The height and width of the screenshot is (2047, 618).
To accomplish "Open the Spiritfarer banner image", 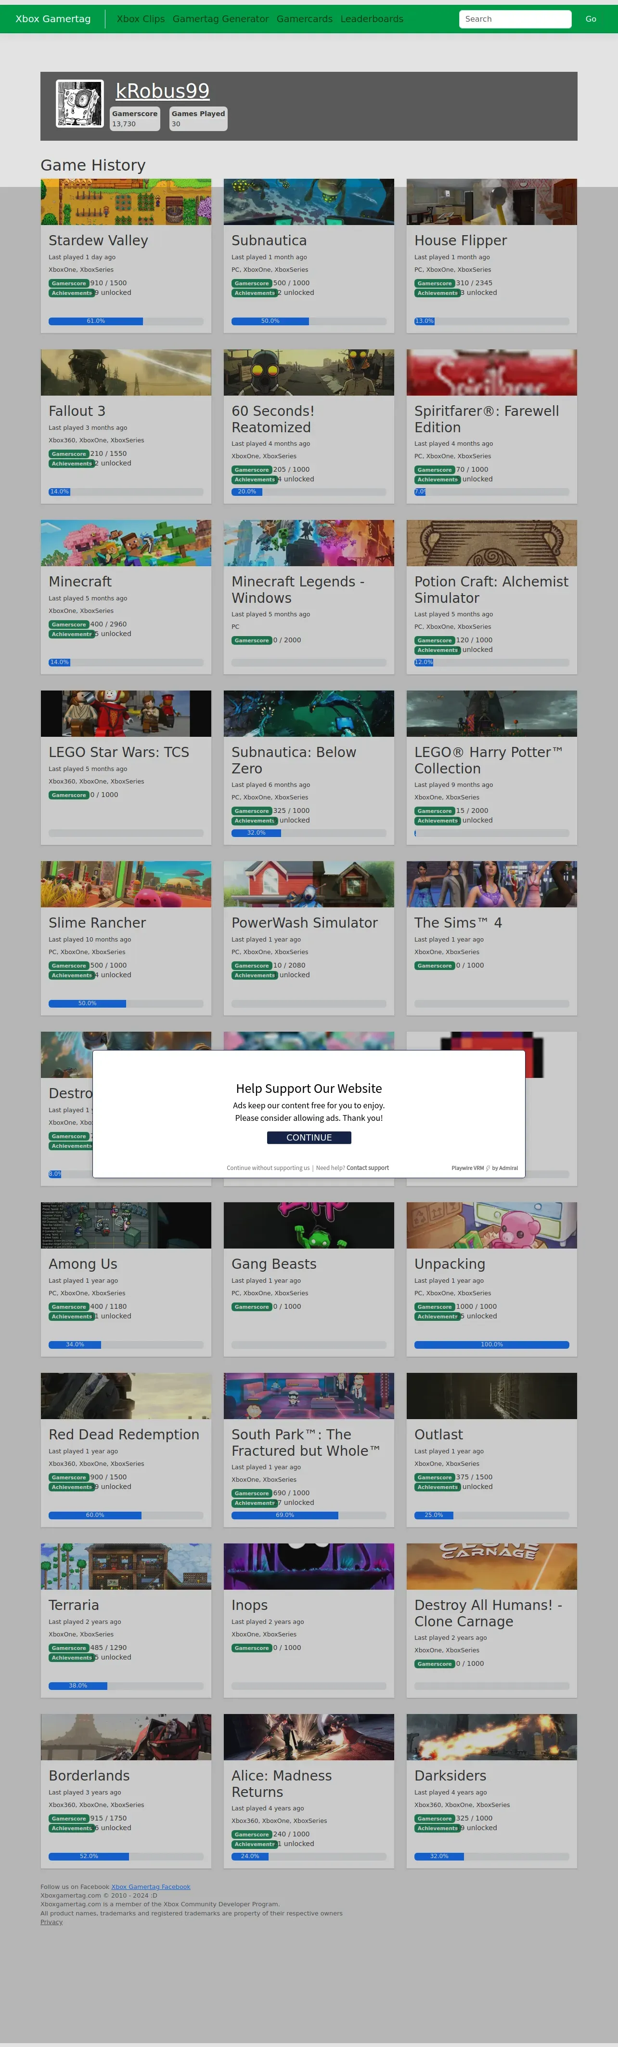I will [x=492, y=372].
